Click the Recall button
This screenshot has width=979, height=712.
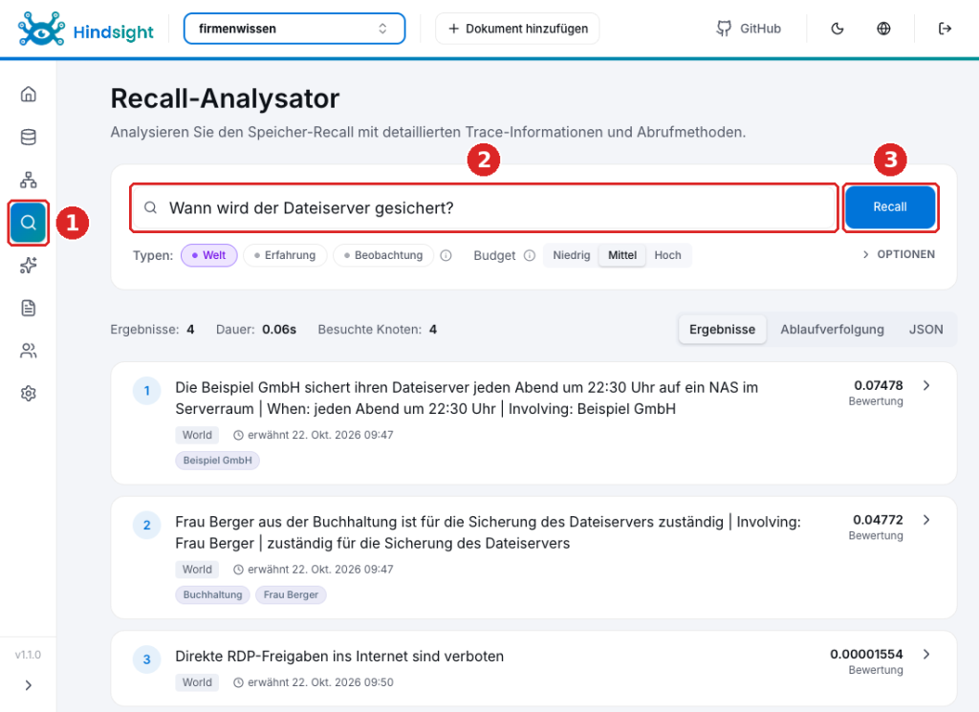tap(890, 207)
